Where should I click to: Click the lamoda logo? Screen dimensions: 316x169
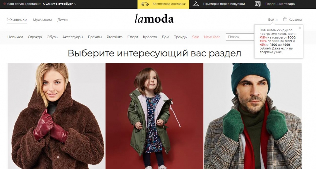pyautogui.click(x=154, y=19)
